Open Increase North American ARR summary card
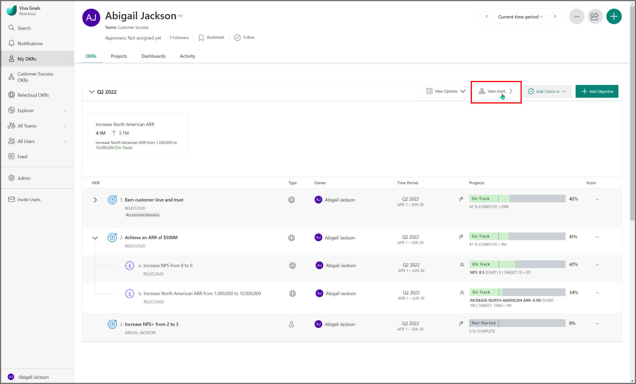 tap(138, 136)
